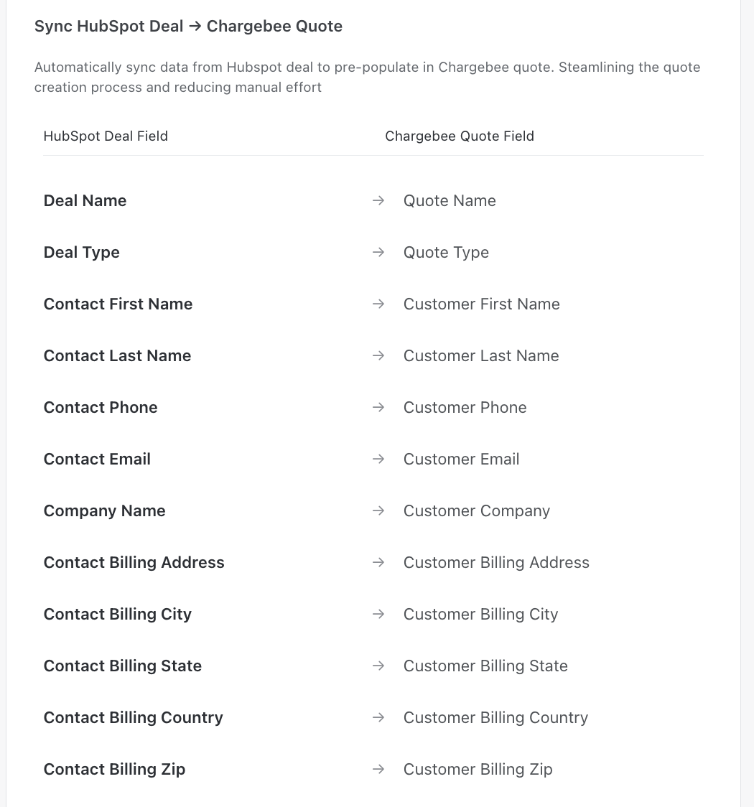
Task: Click the Customer Company mapped field
Action: (x=477, y=511)
